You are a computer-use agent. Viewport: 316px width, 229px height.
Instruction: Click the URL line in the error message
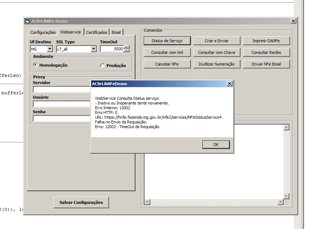click(x=158, y=117)
